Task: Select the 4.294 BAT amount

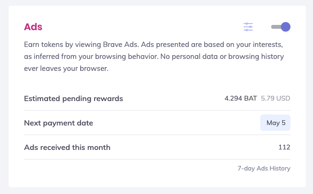Action: pos(241,98)
